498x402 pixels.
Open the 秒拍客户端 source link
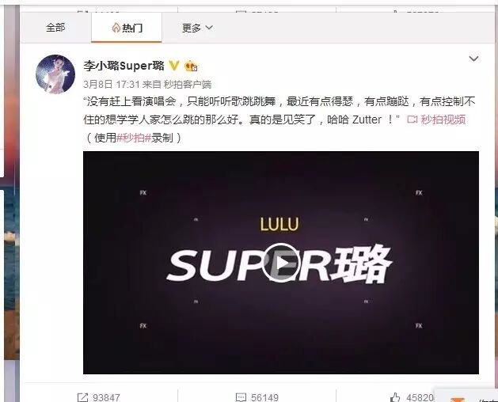click(x=188, y=85)
